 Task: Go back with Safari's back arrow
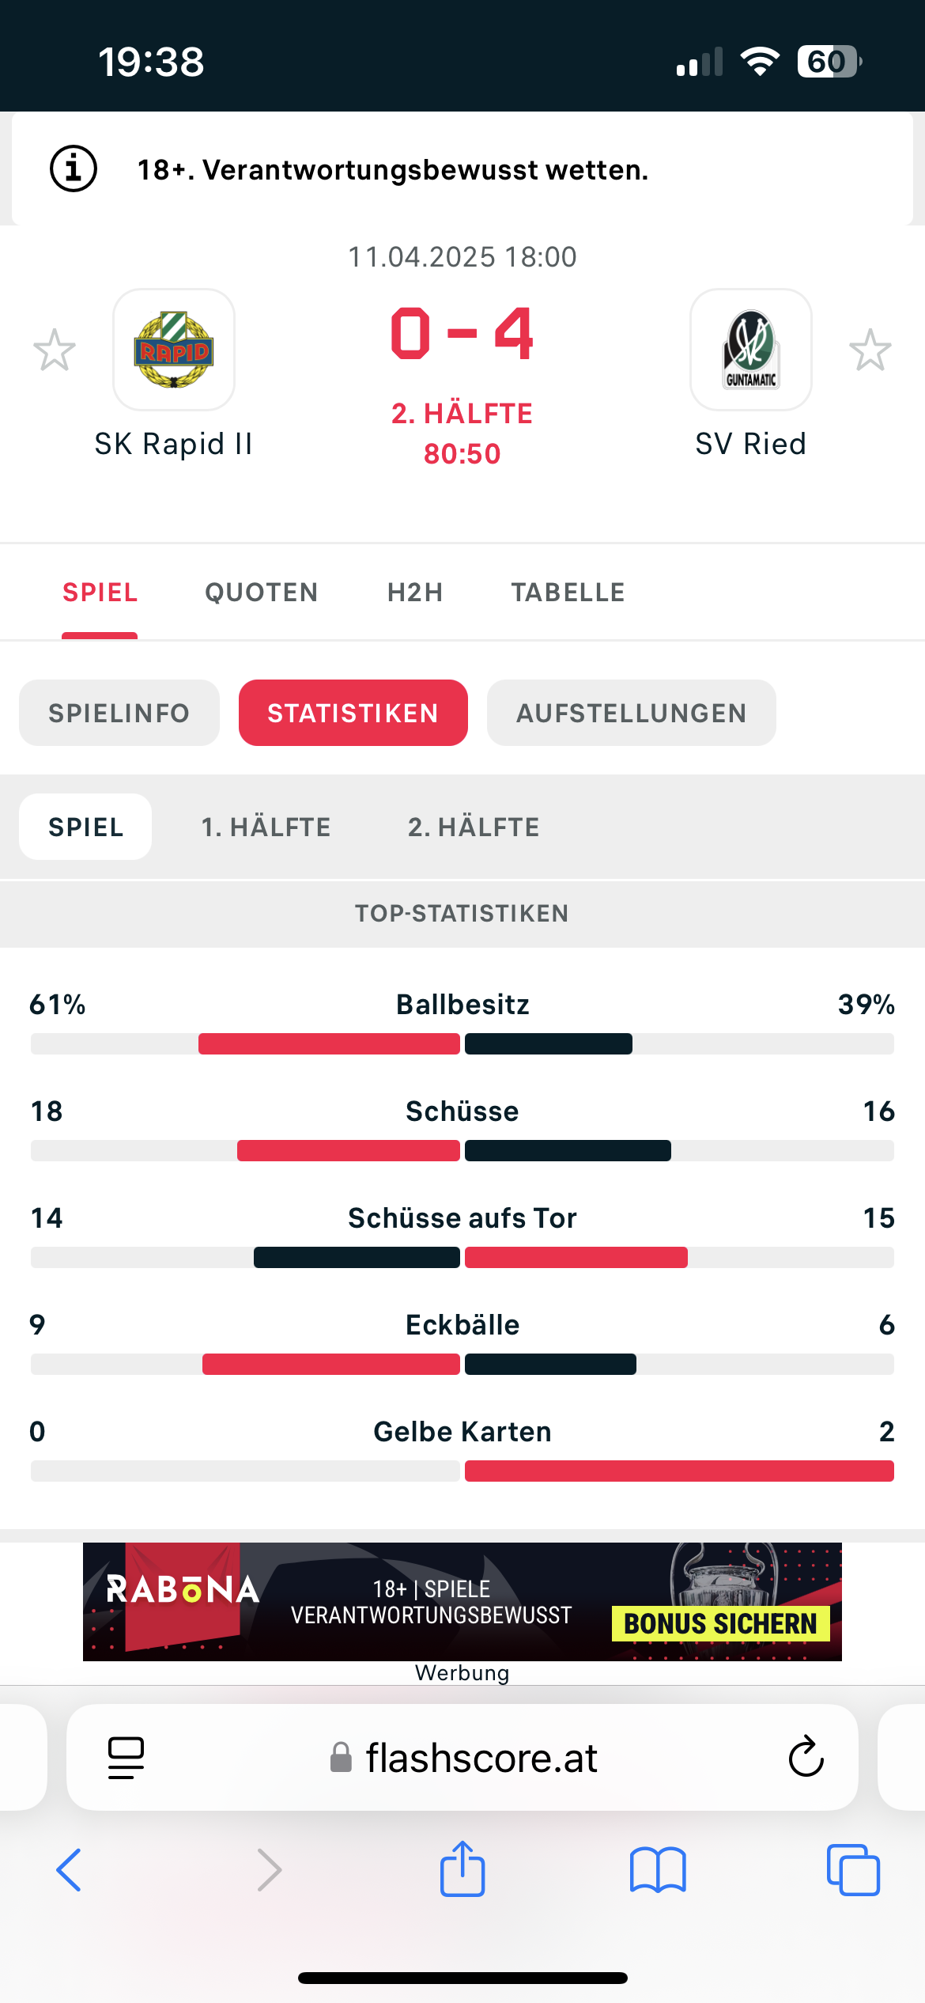(x=69, y=1870)
